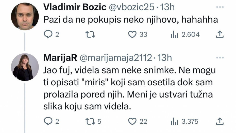This screenshot has height=133, width=236.
Task: Open Vladimir's tweet via 13h timestamp
Action: coord(168,8)
